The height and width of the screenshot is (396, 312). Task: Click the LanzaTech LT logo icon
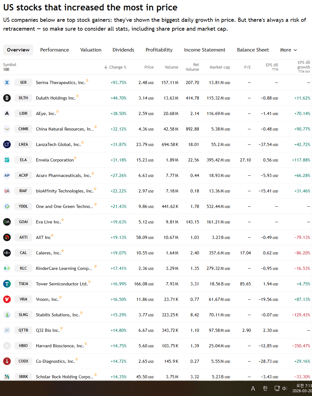pos(7,144)
